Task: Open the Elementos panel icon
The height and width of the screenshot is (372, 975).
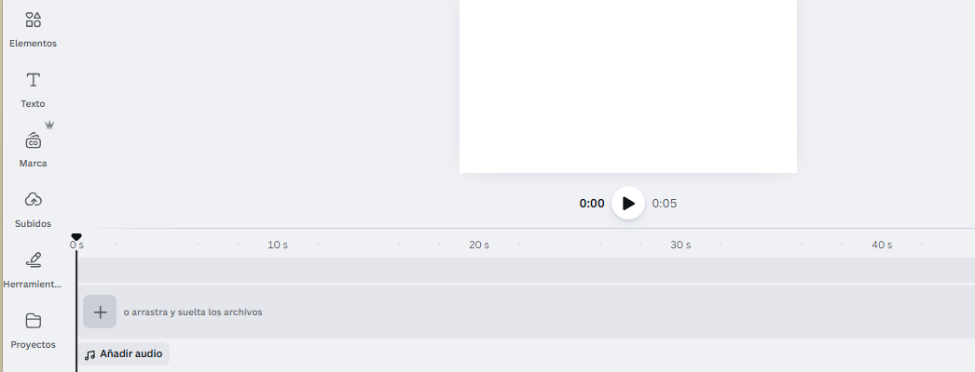Action: [x=33, y=20]
